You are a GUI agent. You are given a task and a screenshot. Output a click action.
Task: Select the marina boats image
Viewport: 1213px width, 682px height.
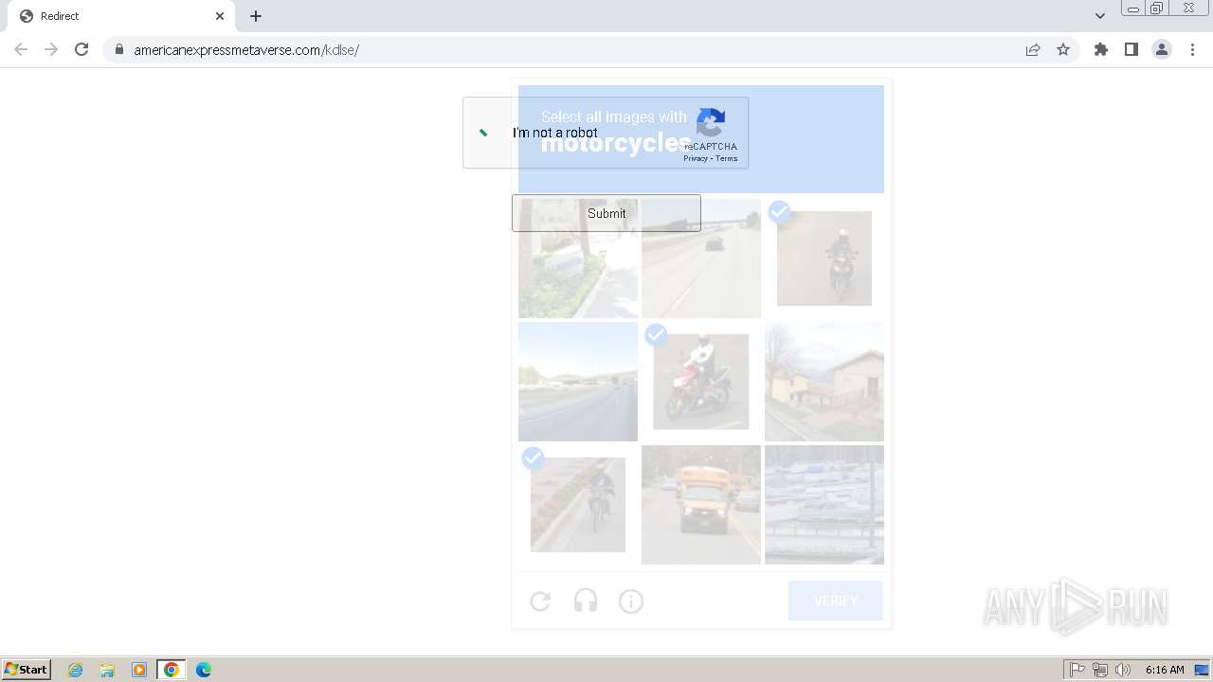pos(824,505)
